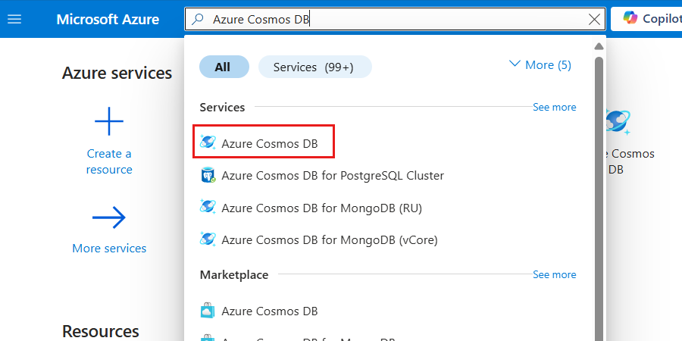Click the search results scrollbar up arrow
The height and width of the screenshot is (341, 682).
599,45
